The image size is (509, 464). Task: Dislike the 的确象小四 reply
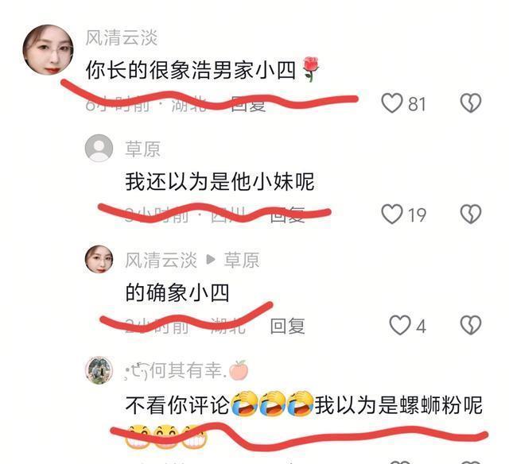[470, 325]
